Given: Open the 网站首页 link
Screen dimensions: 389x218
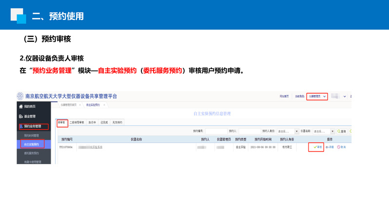Looking at the screenshot, I should point(284,97).
